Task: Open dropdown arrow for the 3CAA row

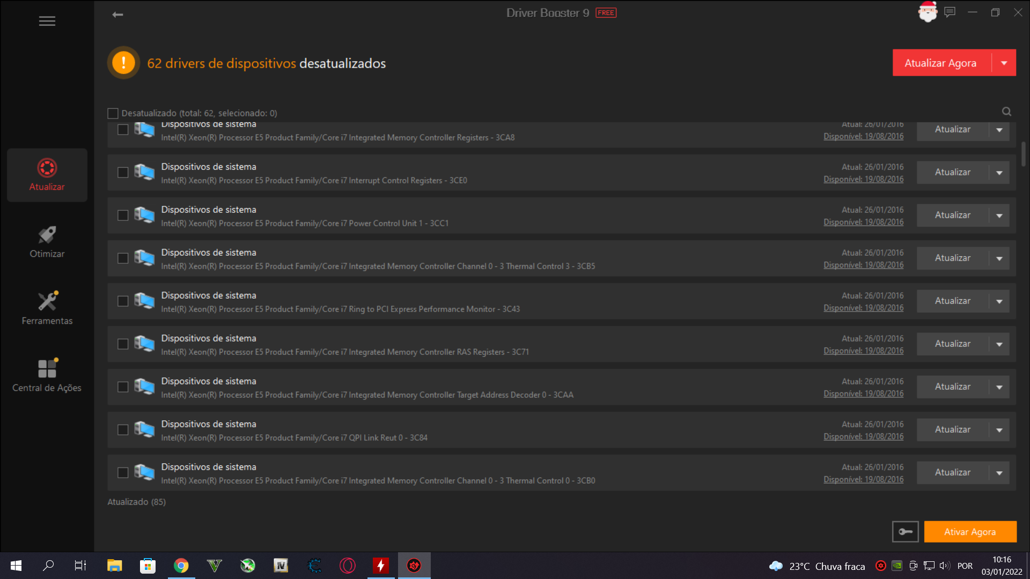Action: (999, 387)
